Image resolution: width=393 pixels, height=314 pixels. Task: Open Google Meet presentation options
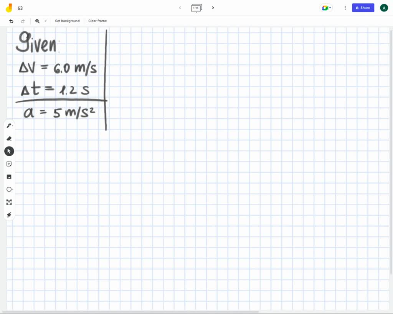tap(326, 8)
